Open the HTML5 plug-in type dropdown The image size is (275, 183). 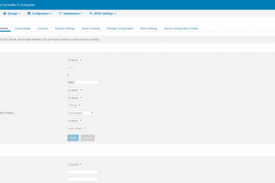(74, 106)
